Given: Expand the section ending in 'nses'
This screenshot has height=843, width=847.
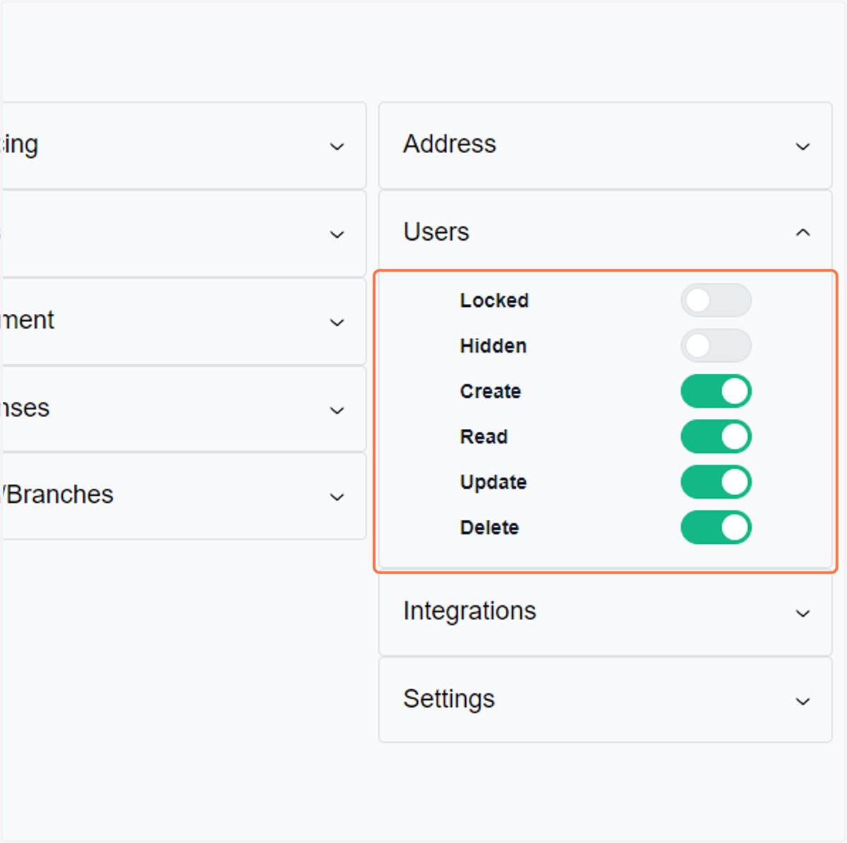Looking at the screenshot, I should (337, 410).
